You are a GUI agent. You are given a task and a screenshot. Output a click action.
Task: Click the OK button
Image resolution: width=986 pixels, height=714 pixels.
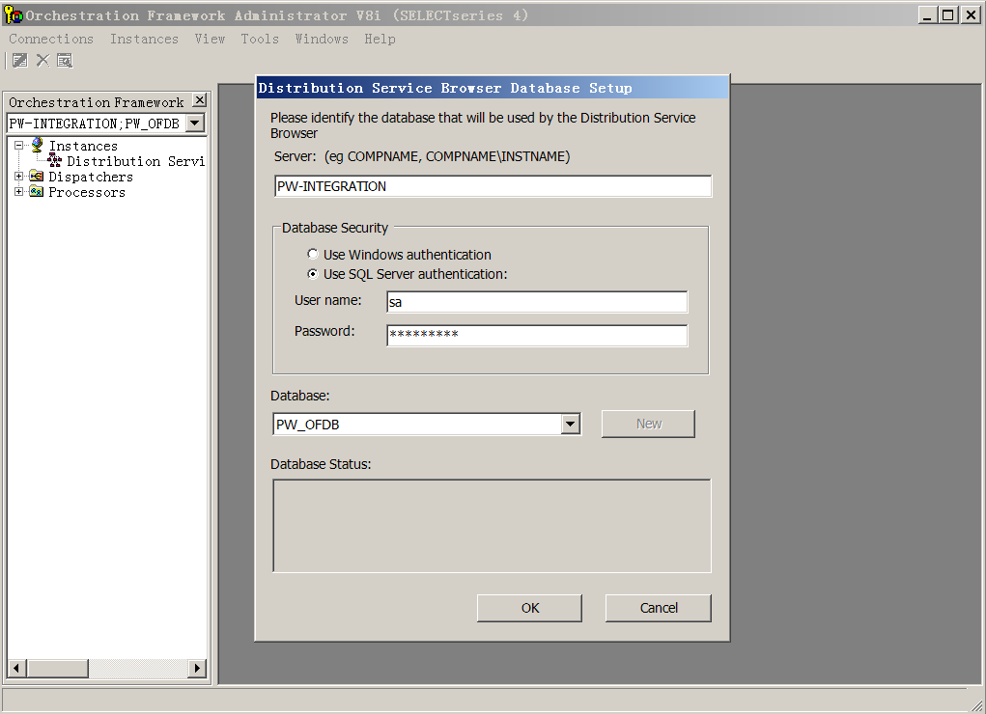[x=529, y=608]
